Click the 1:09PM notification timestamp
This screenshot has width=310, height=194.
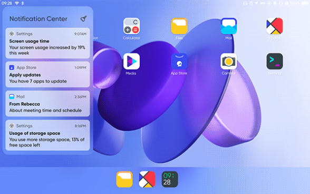(x=80, y=67)
